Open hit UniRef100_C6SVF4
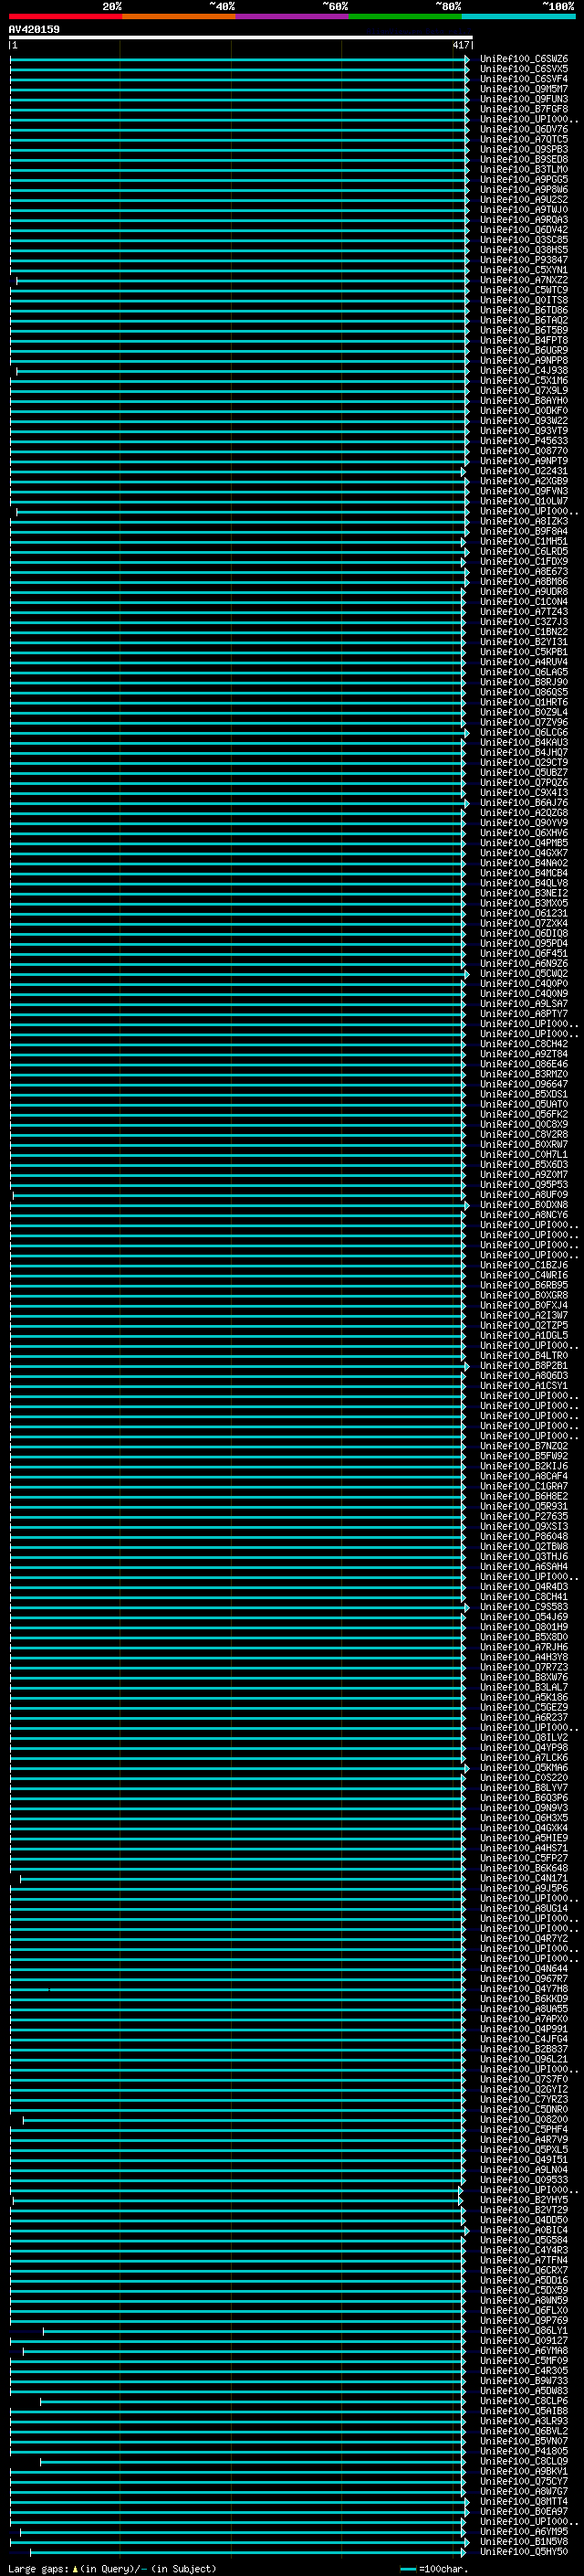Image resolution: width=584 pixels, height=2576 pixels. [524, 79]
